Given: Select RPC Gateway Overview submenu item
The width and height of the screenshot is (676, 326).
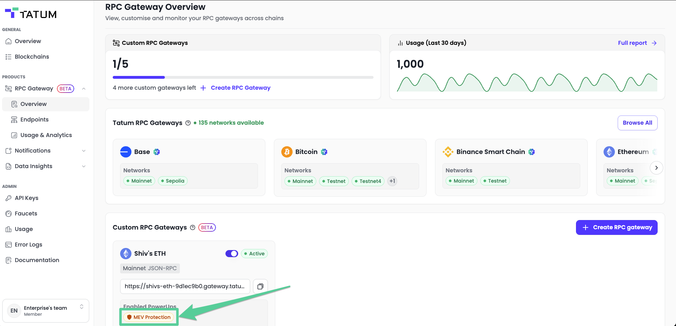Looking at the screenshot, I should [46, 104].
